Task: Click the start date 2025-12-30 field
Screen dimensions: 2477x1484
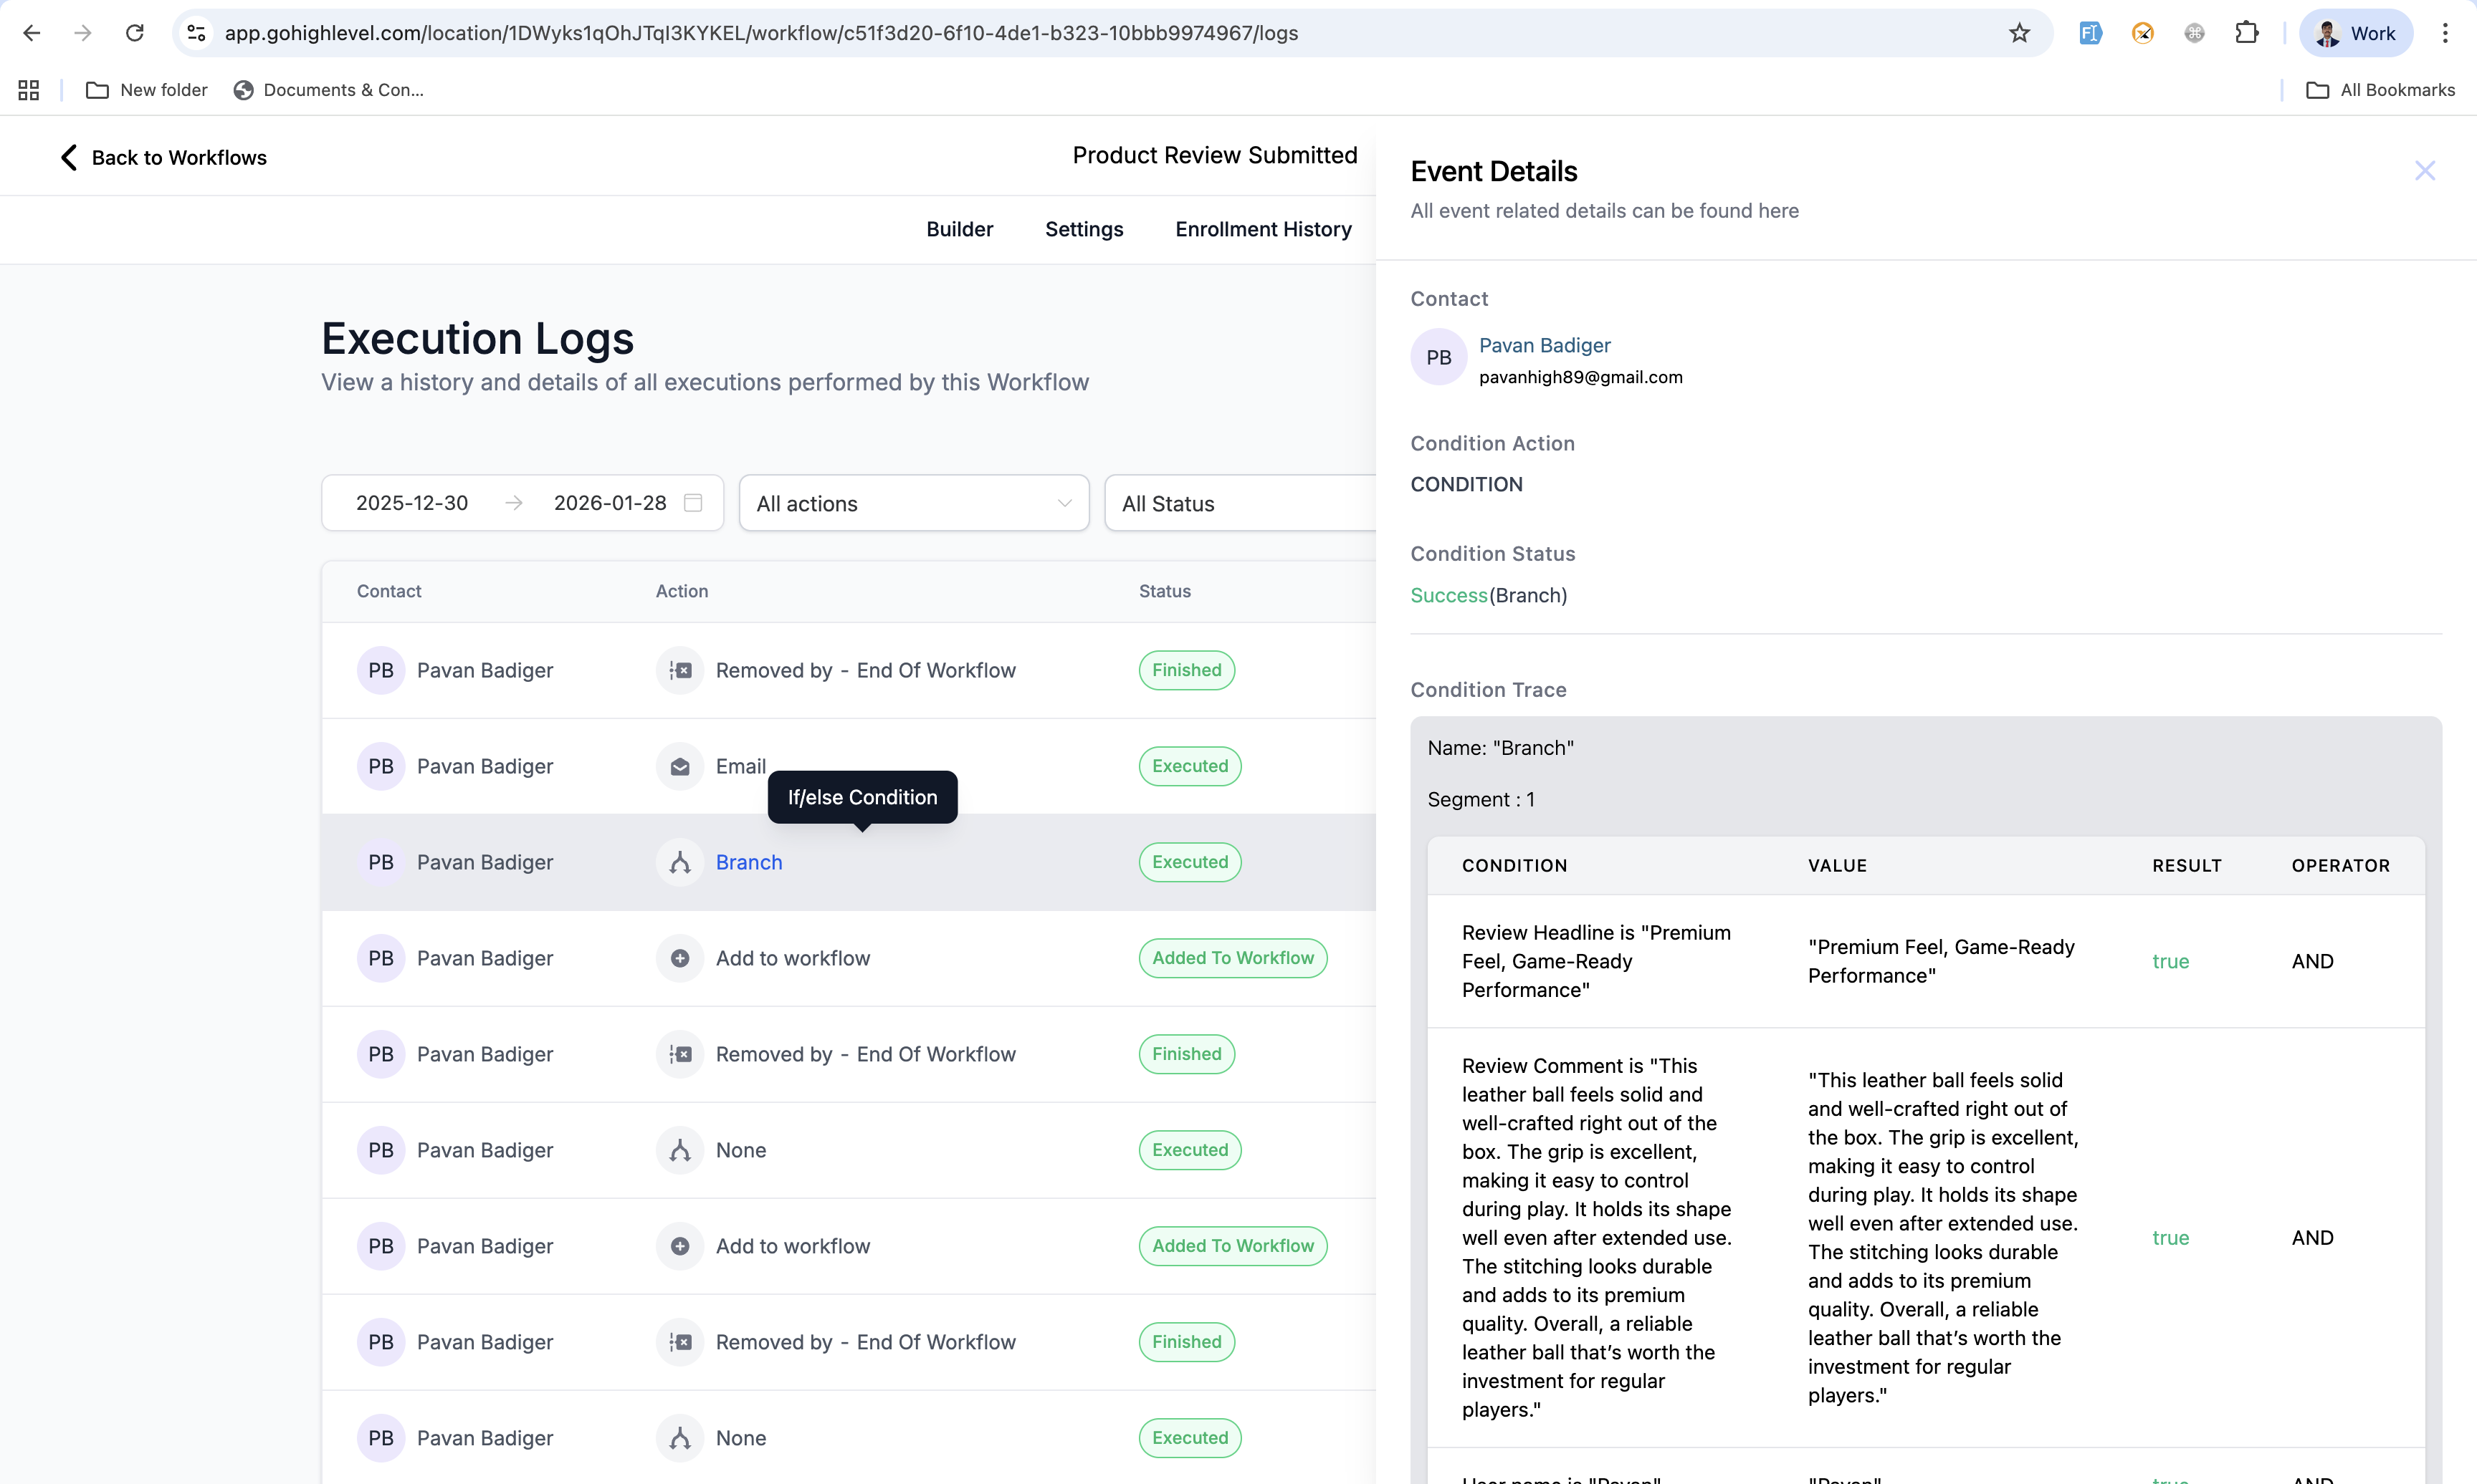Action: click(x=412, y=503)
